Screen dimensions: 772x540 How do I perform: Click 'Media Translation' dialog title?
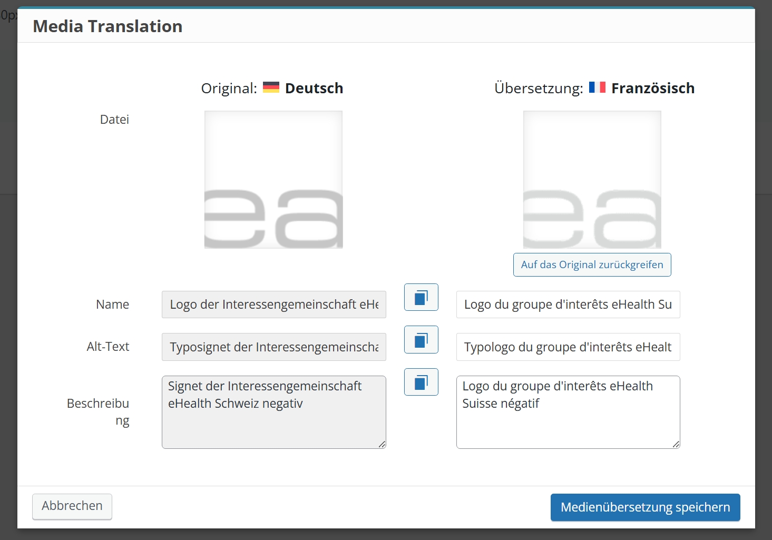(108, 26)
